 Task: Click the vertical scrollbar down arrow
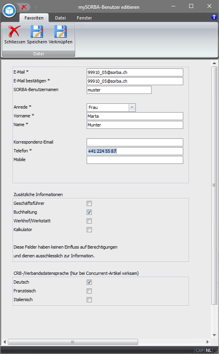(x=214, y=335)
